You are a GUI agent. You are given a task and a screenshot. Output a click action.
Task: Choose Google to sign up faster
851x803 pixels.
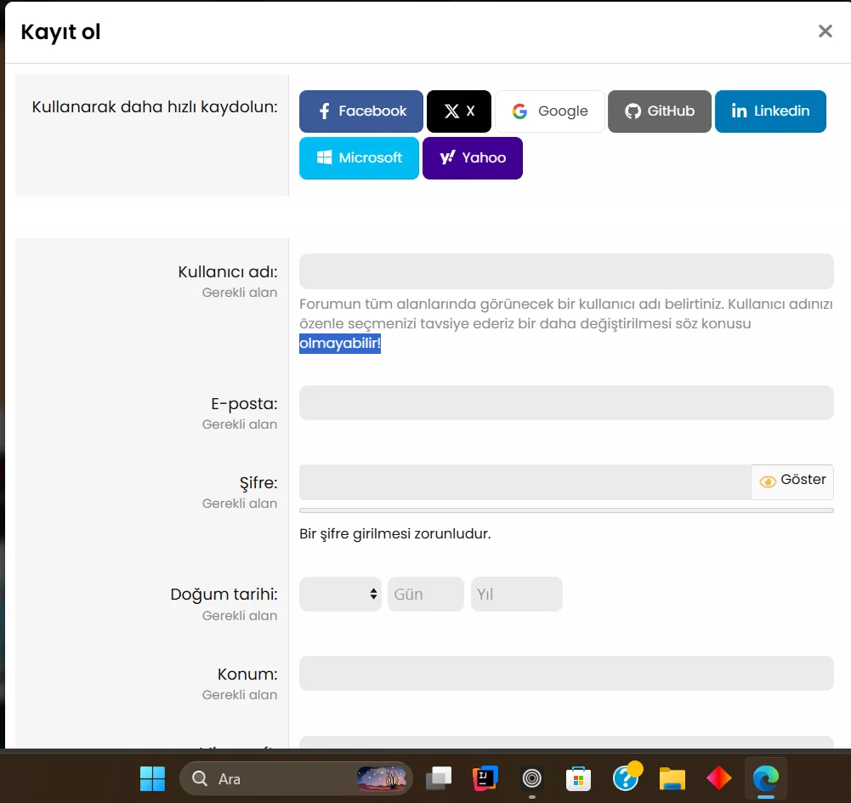[x=550, y=111]
